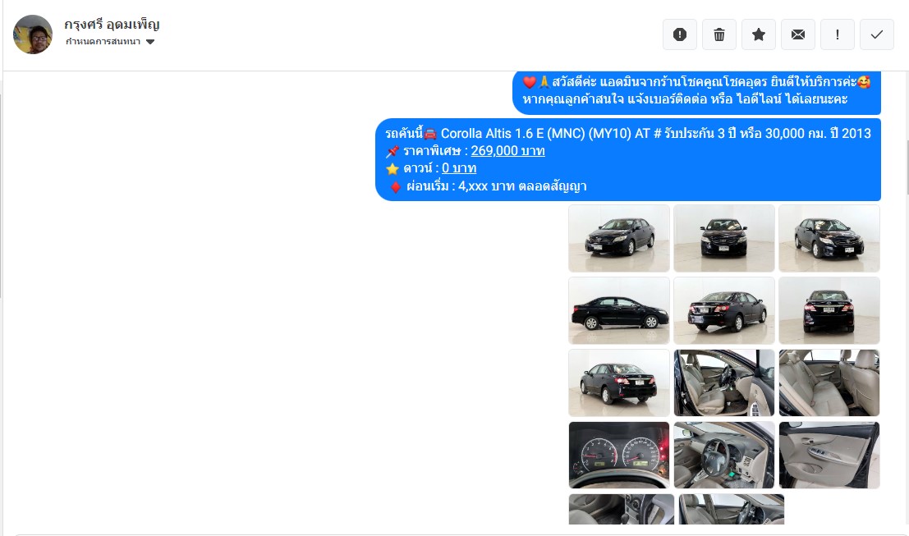This screenshot has height=536, width=909.
Task: Open the bottom-row cabin interior photo
Action: (x=732, y=510)
